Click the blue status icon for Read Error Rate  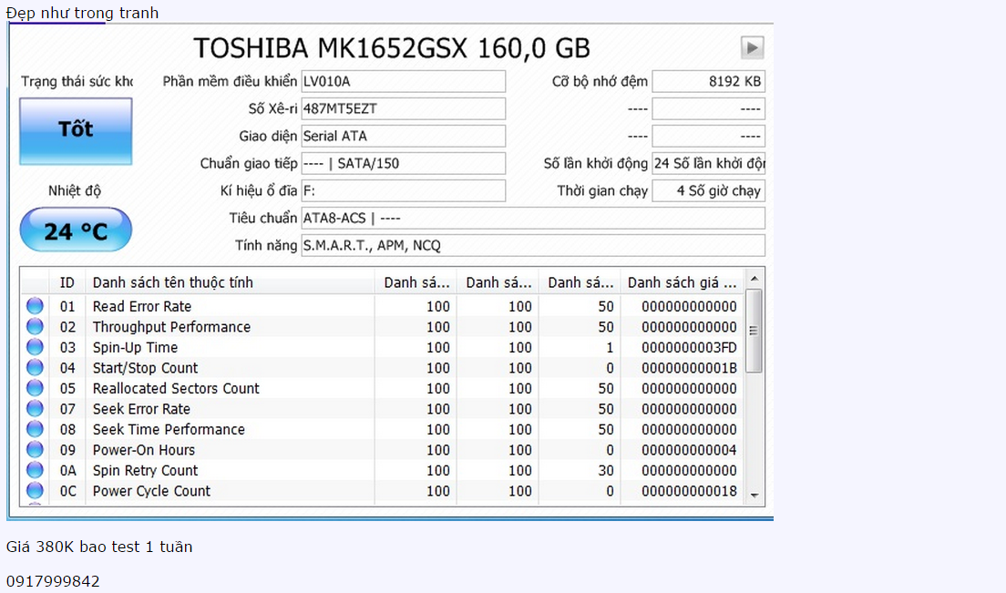(x=35, y=306)
